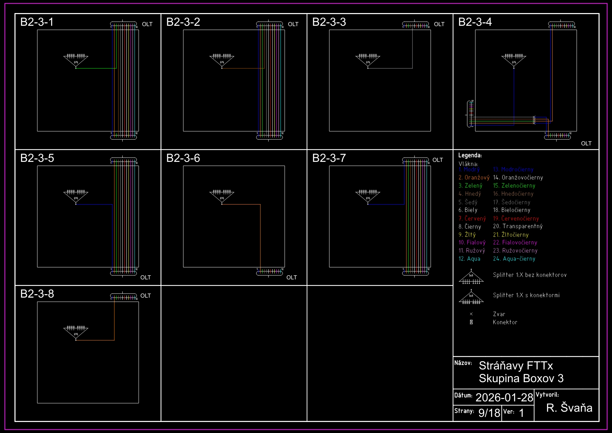Image resolution: width=612 pixels, height=433 pixels.
Task: Select the Zvar cross symbol in legend
Action: pos(471,314)
